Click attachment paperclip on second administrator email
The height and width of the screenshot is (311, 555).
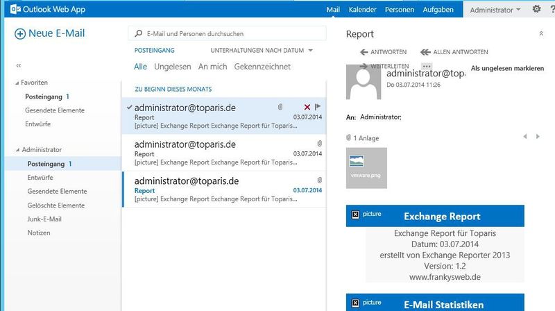(319, 144)
